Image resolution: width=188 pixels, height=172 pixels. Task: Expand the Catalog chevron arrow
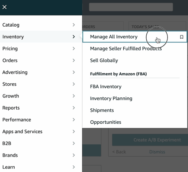point(74,25)
